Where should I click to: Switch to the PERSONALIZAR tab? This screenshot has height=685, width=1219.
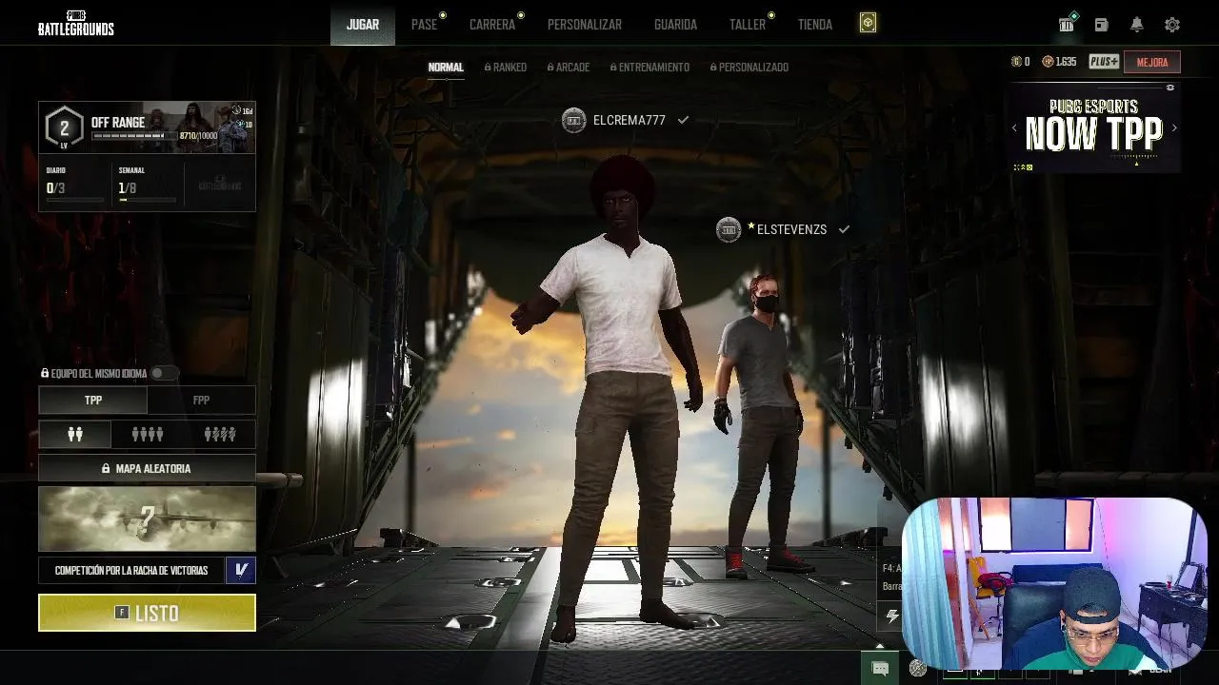(x=585, y=25)
